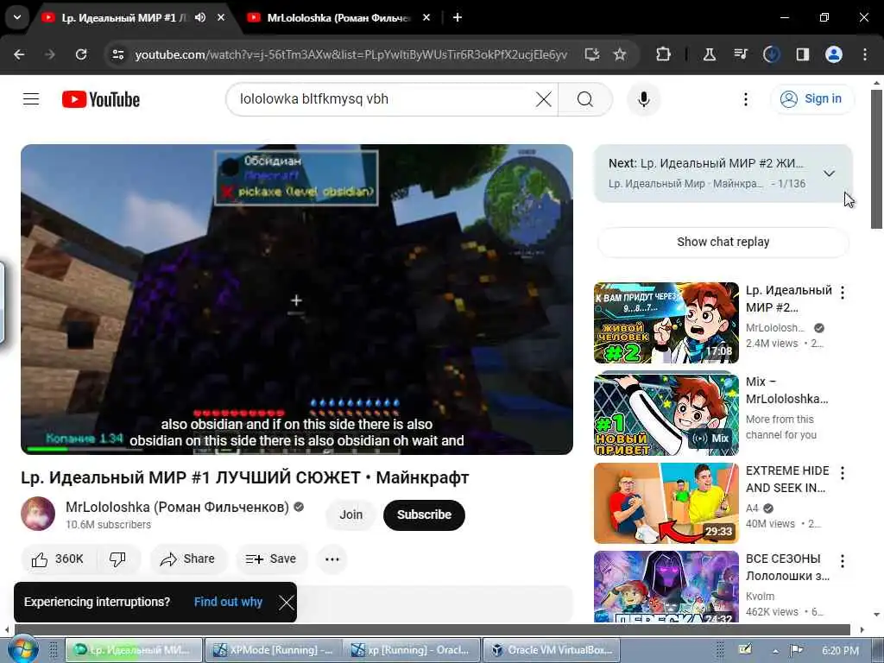Go to the YouTube home logo
This screenshot has height=663, width=884.
pos(101,99)
